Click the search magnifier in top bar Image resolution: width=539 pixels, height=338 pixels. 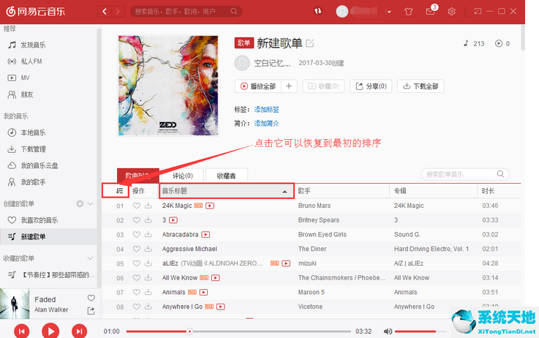[234, 12]
